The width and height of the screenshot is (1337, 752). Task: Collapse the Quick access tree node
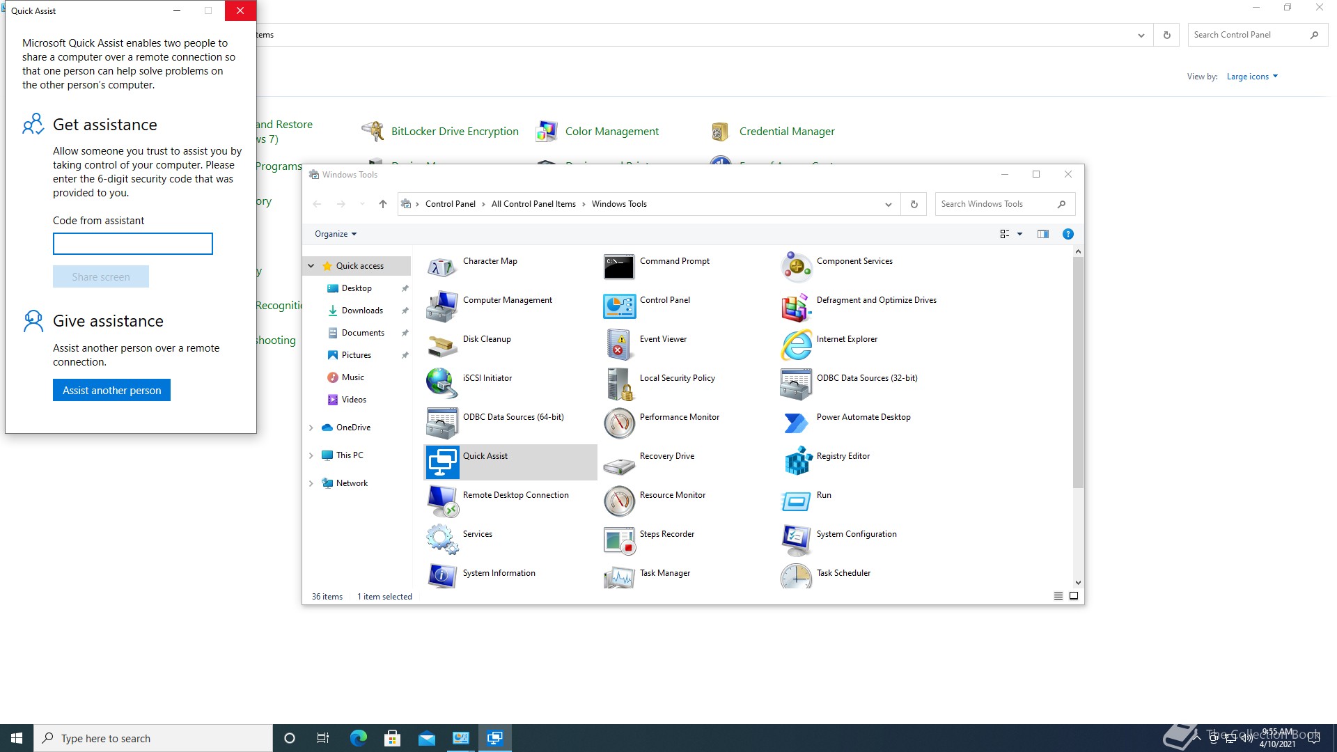[311, 266]
